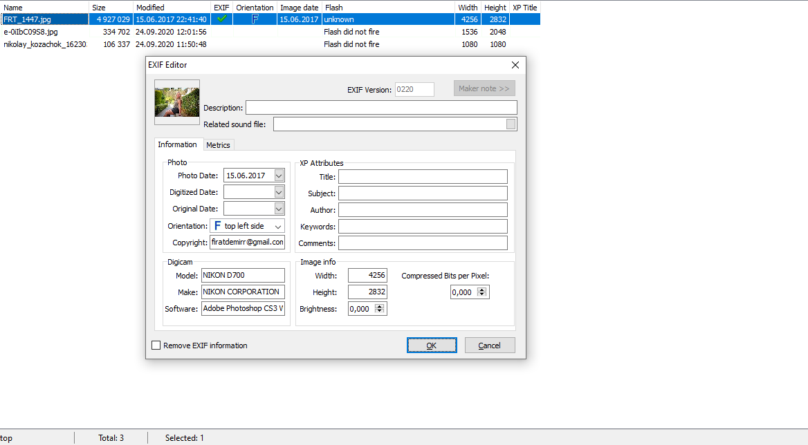This screenshot has width=808, height=445.
Task: Sort file list by Size column
Action: [x=111, y=7]
